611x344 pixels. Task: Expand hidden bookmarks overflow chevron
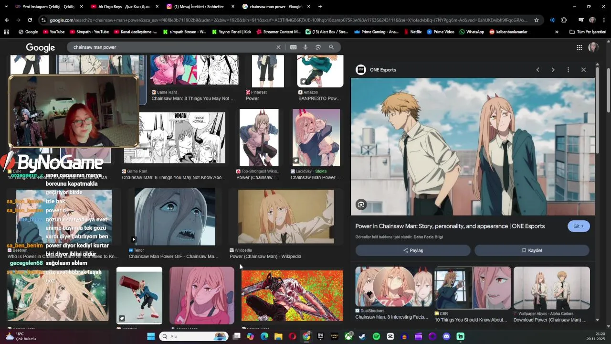[557, 32]
